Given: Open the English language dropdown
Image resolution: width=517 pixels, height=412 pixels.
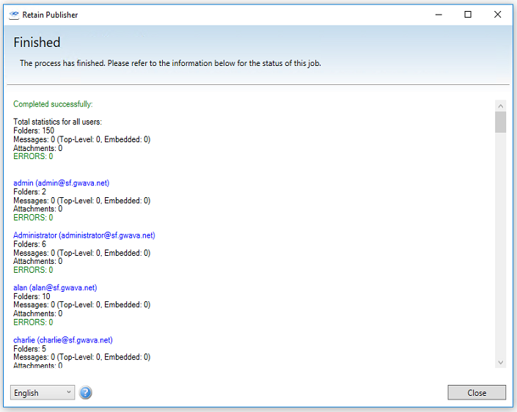Looking at the screenshot, I should tap(43, 393).
